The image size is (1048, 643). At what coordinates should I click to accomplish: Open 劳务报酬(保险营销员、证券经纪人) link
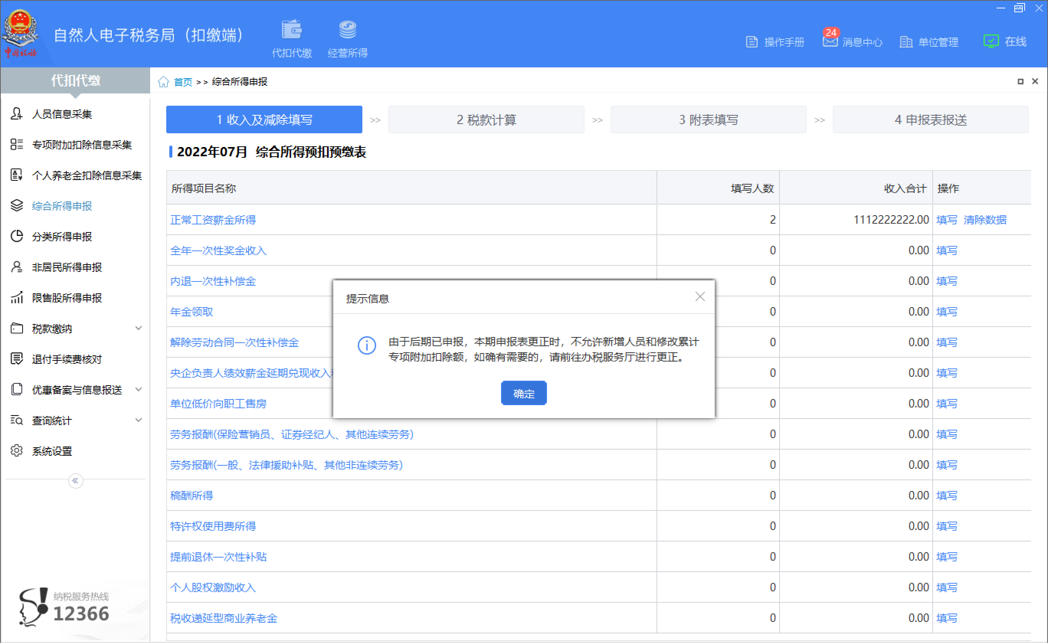(292, 434)
